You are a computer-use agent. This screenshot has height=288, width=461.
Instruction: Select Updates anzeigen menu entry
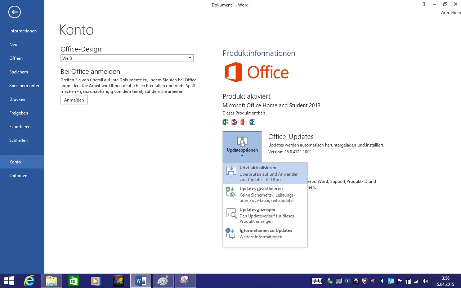click(x=265, y=215)
